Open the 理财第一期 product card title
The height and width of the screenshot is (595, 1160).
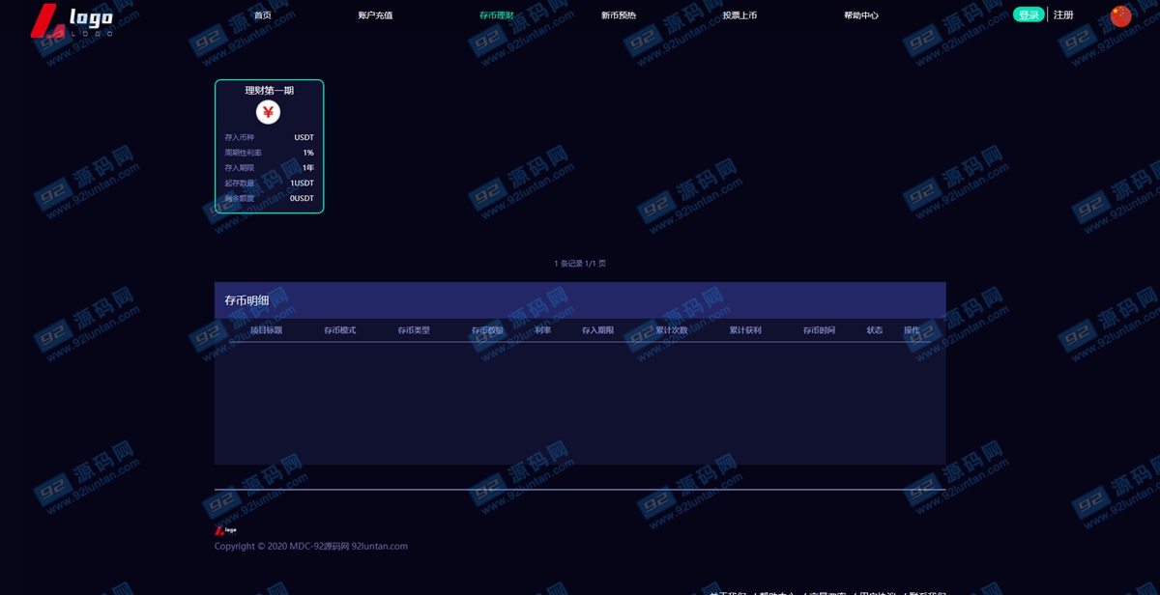269,91
